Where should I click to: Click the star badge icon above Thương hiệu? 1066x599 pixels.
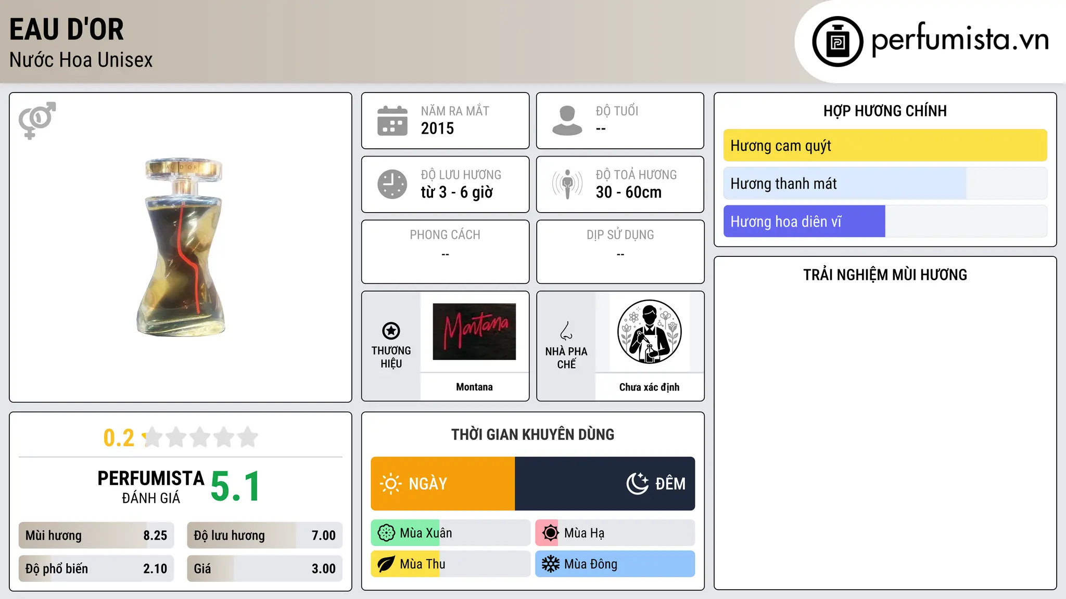[391, 331]
